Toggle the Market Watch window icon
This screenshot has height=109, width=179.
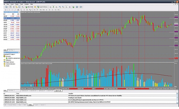[x=11, y=7]
